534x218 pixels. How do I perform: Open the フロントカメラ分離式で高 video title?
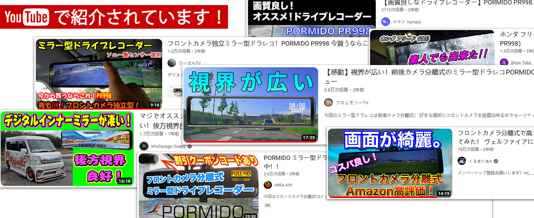(x=496, y=137)
